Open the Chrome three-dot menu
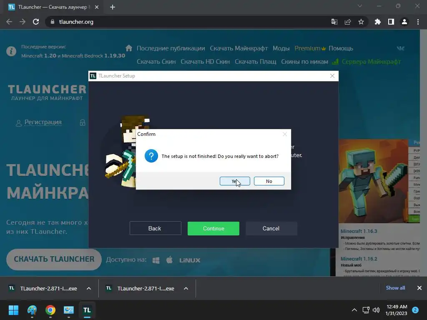Screen dimensions: 427x320 418,22
